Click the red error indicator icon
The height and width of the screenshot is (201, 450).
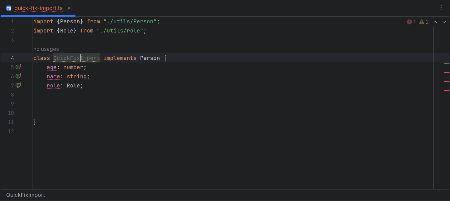[409, 22]
